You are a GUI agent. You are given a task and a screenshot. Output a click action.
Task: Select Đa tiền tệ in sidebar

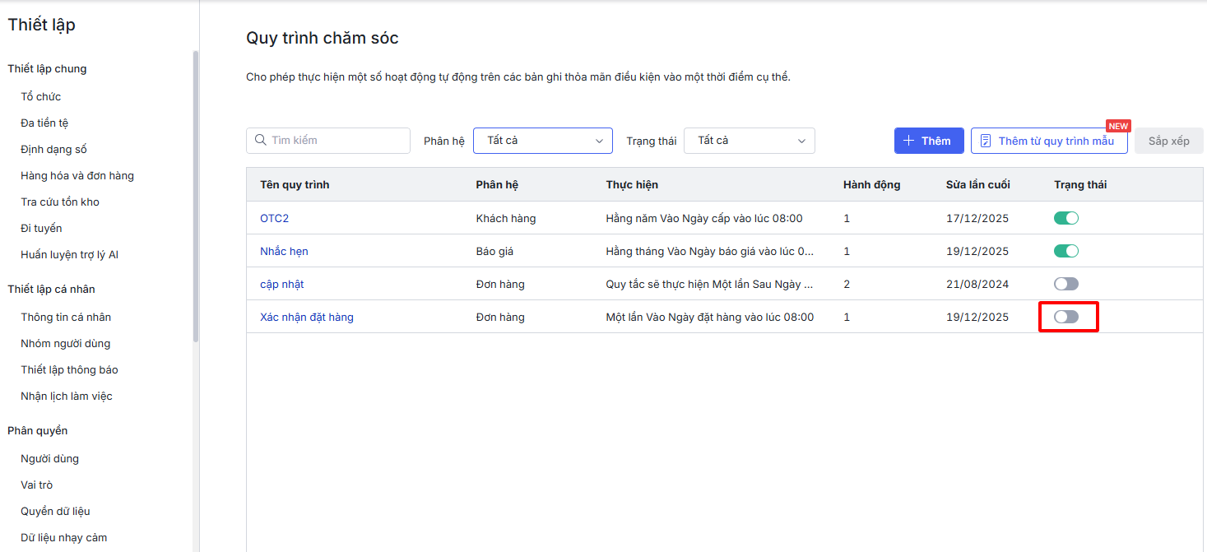[x=44, y=123]
